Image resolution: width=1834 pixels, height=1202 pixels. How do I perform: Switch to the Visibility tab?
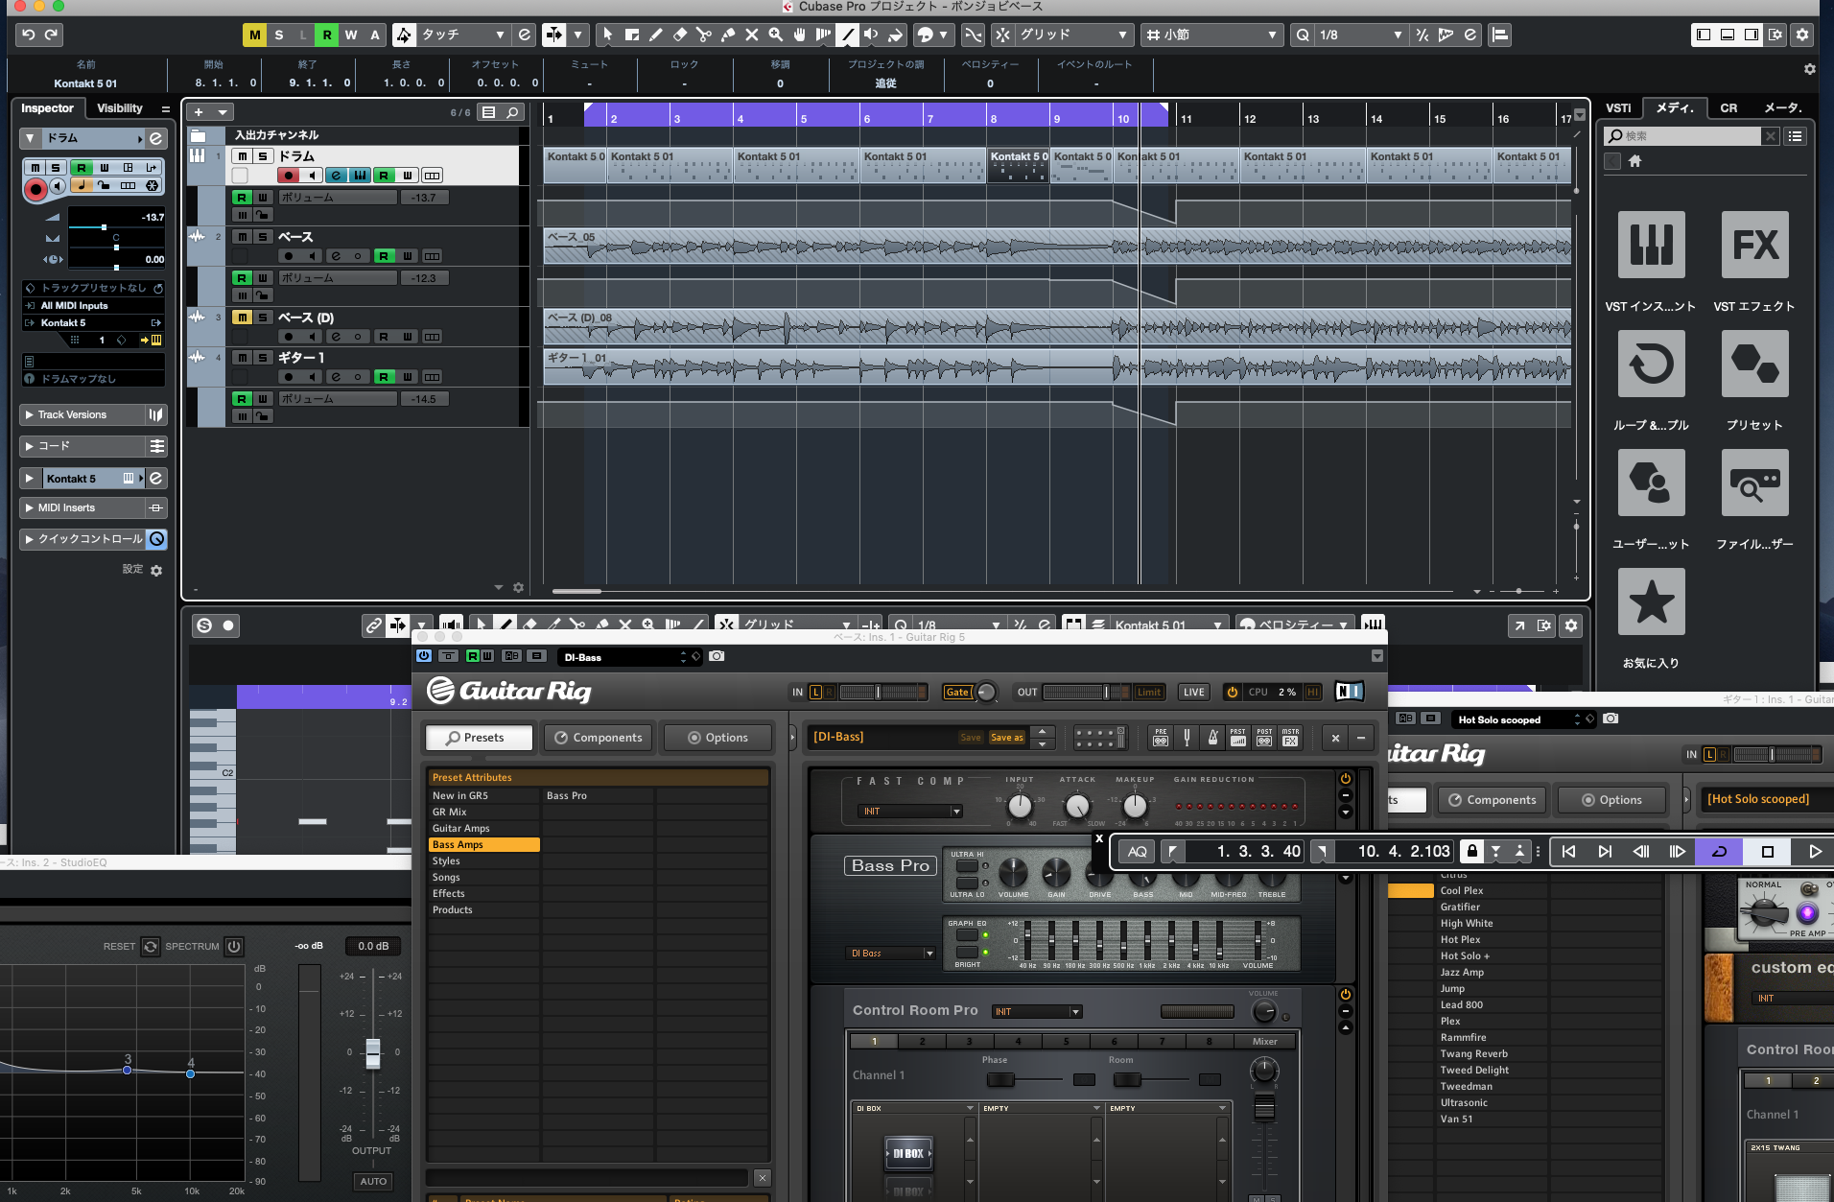(120, 108)
